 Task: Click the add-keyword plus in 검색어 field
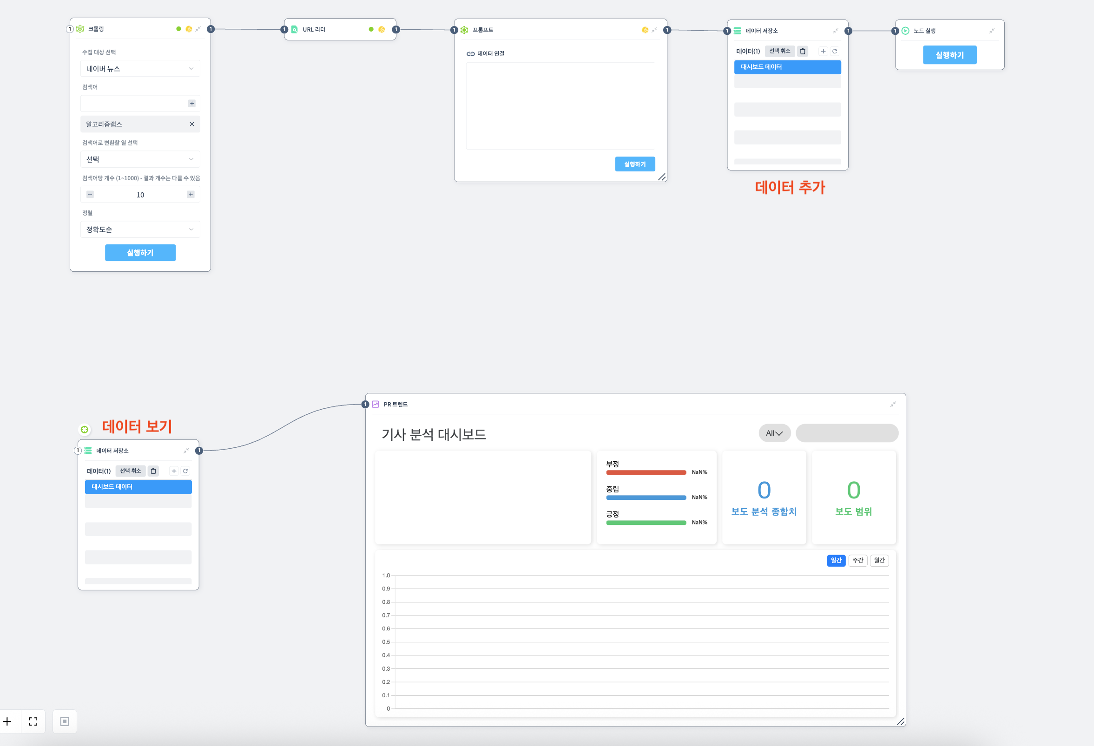191,104
